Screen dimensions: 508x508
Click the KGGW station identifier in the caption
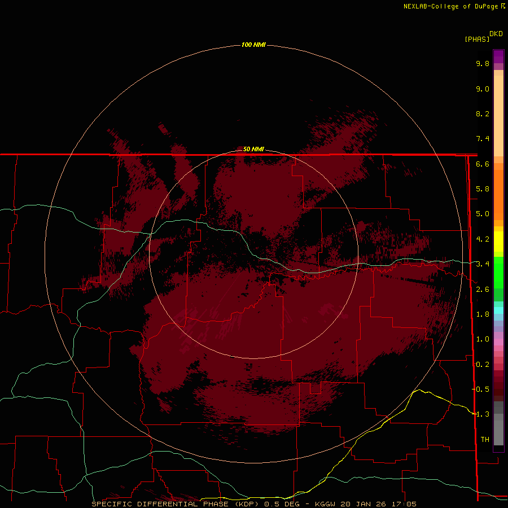[325, 504]
